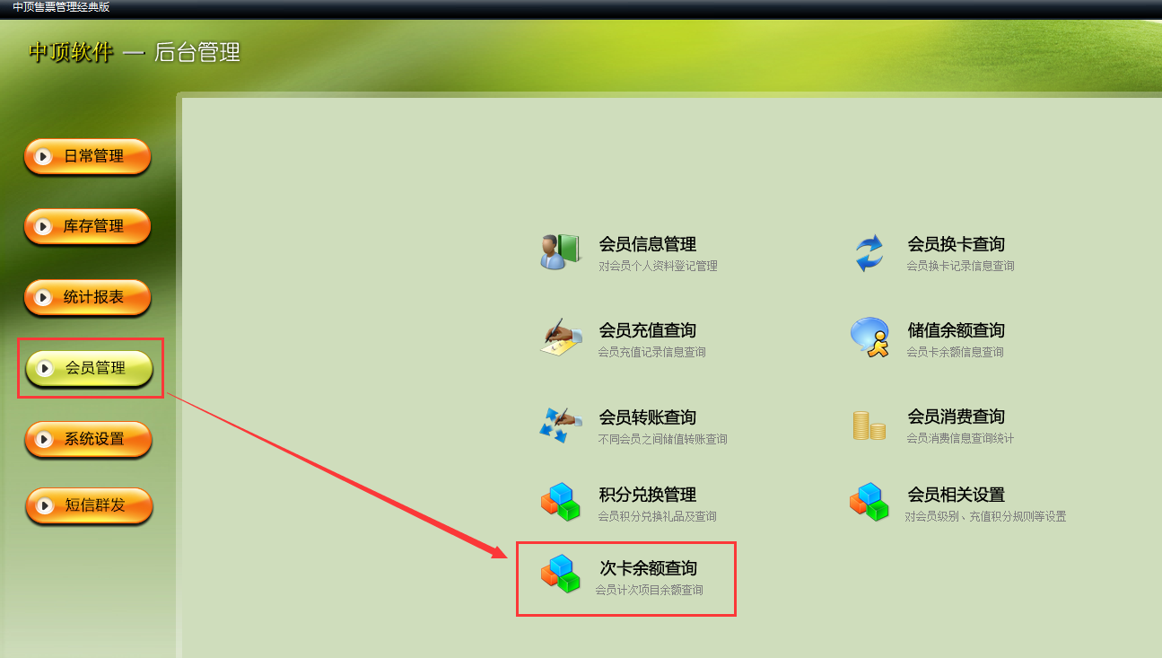Image resolution: width=1162 pixels, height=658 pixels.
Task: Click the 次卡余额查询 cubes icon
Action: point(561,574)
